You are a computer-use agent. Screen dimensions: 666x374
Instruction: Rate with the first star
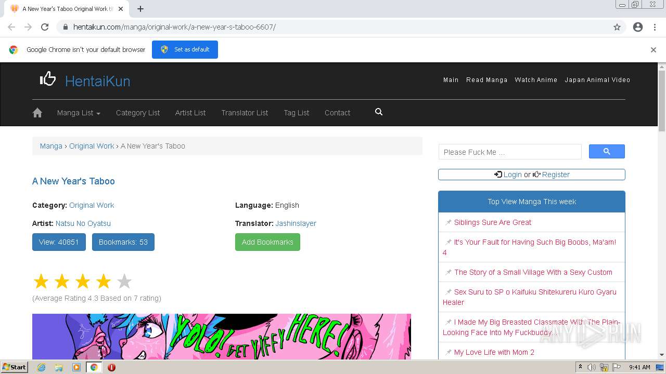[41, 282]
